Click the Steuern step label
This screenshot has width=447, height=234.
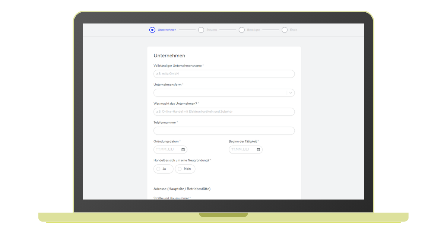(x=212, y=30)
